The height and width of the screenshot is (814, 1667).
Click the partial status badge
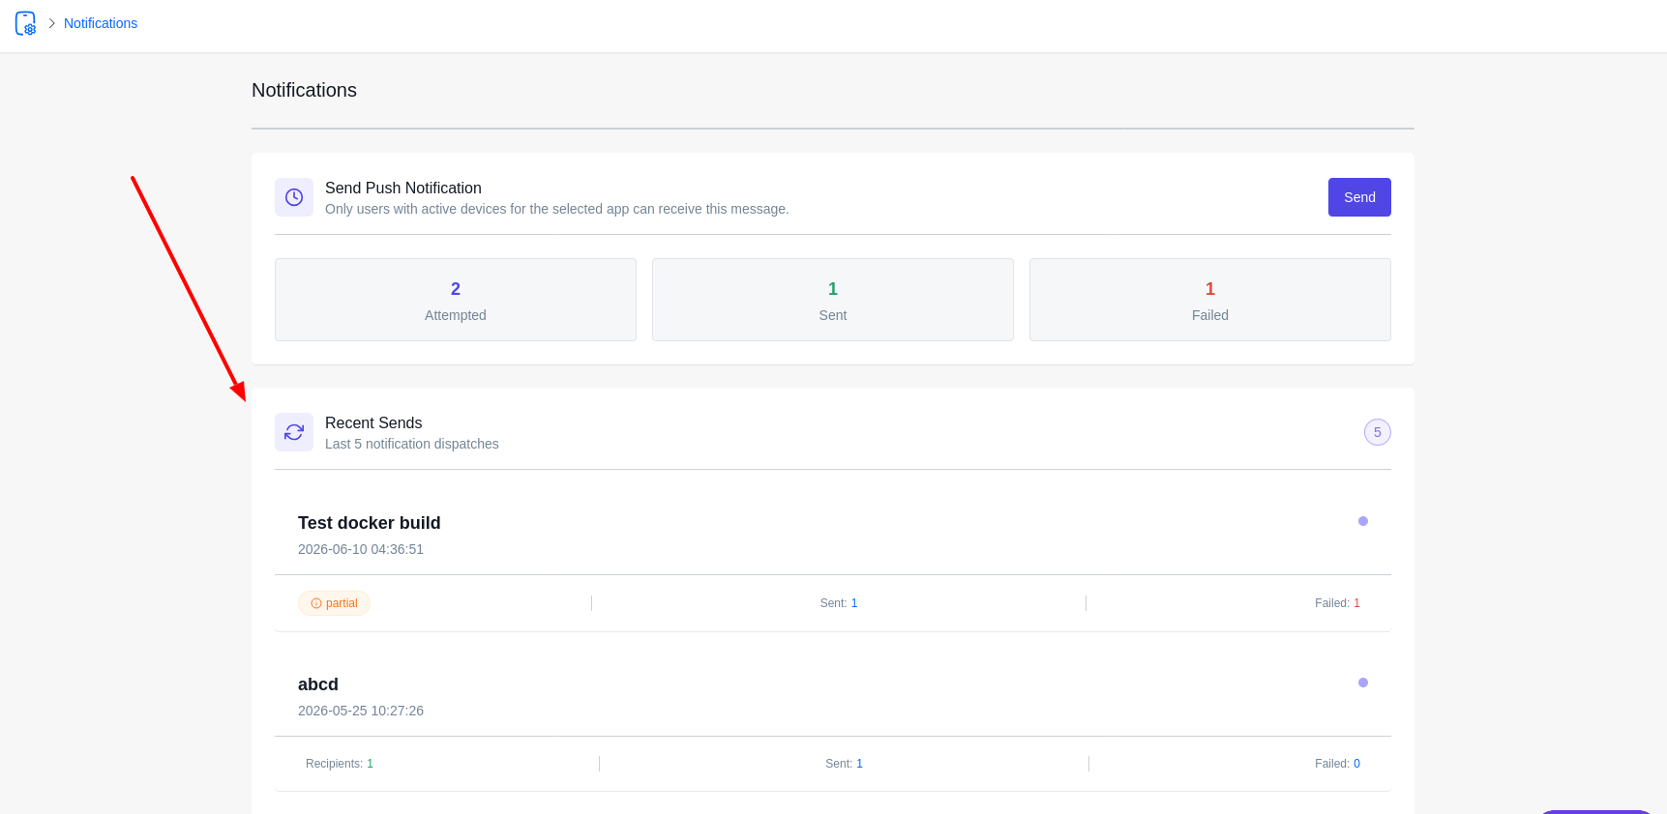click(x=334, y=603)
